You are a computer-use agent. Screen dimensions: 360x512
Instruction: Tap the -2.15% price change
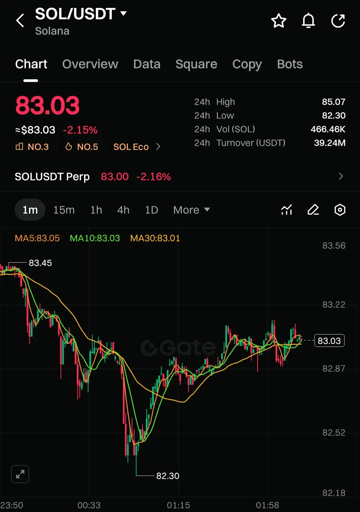80,130
